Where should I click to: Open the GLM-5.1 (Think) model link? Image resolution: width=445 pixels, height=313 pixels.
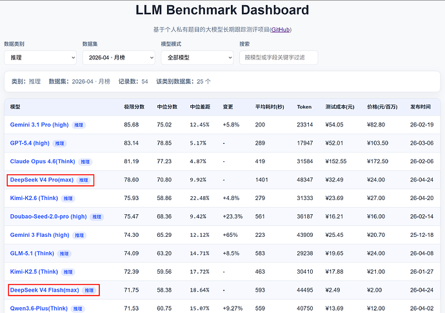click(32, 254)
